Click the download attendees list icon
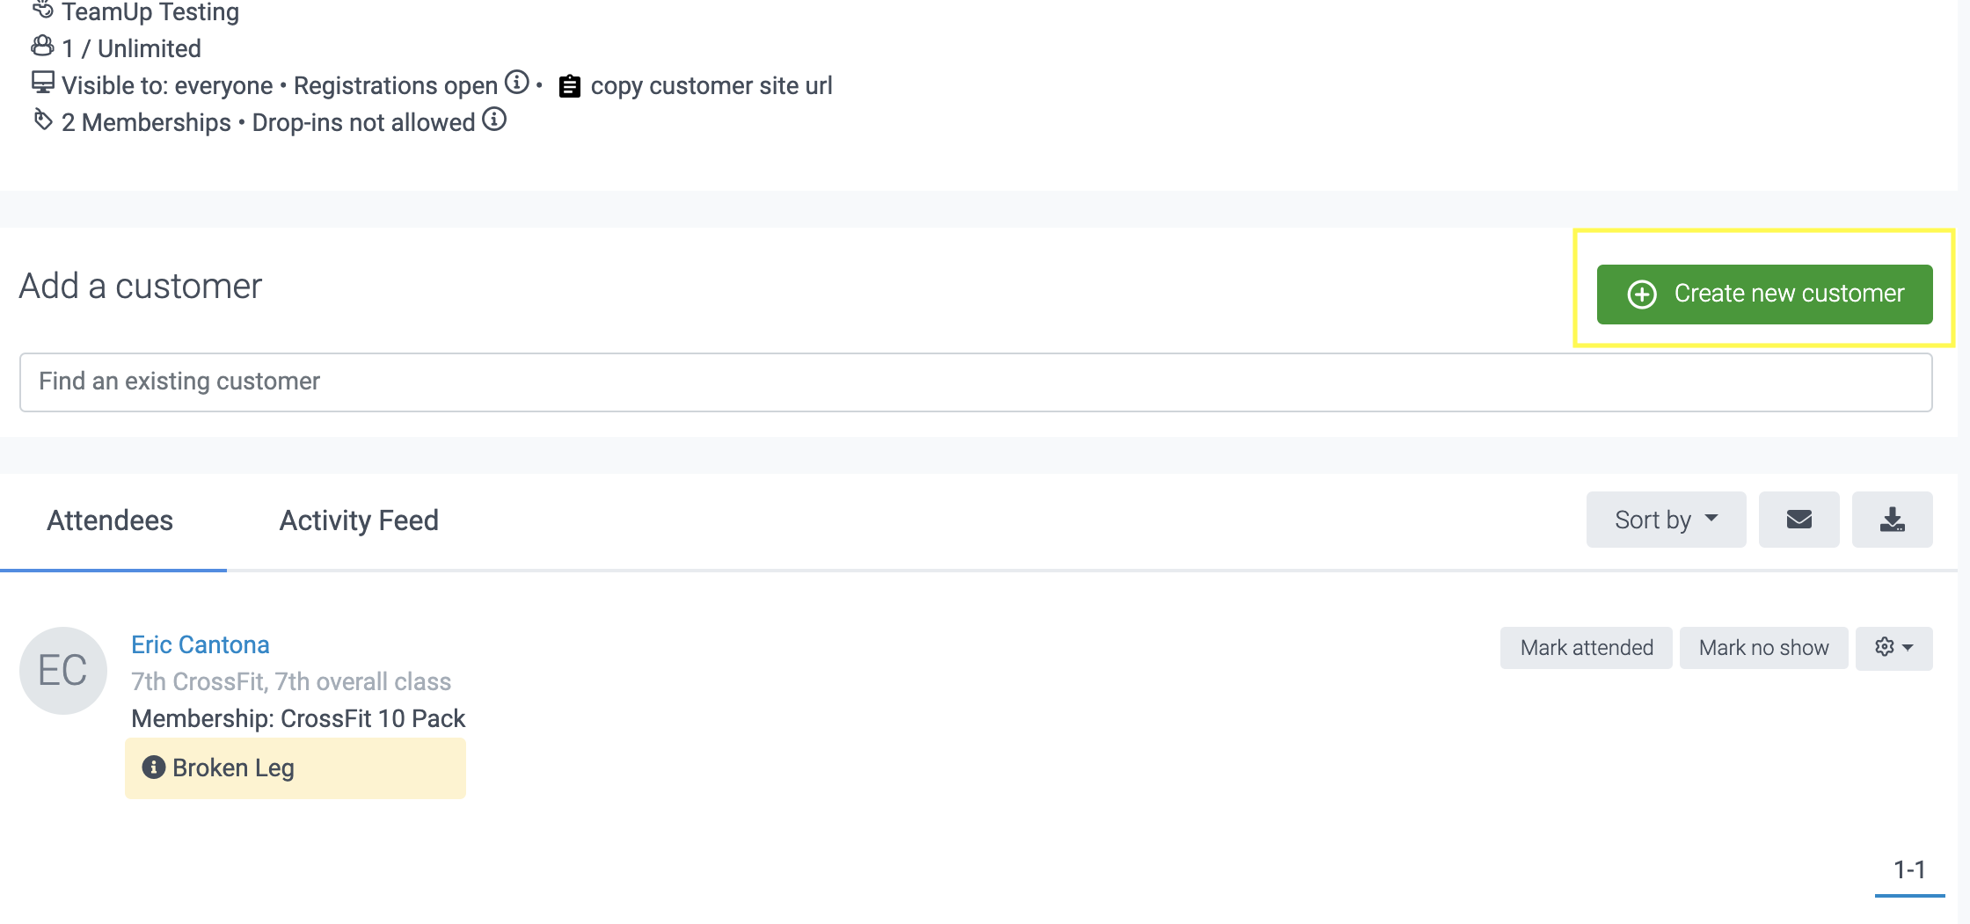This screenshot has height=924, width=1970. (x=1892, y=520)
